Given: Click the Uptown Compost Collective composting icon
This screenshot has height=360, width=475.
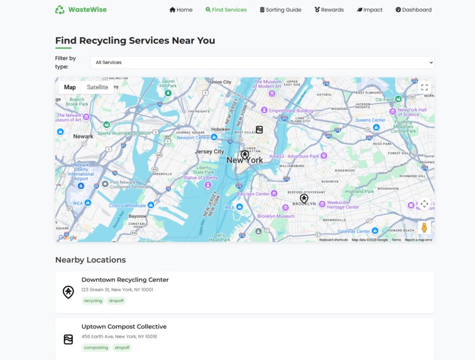Looking at the screenshot, I should click(68, 339).
